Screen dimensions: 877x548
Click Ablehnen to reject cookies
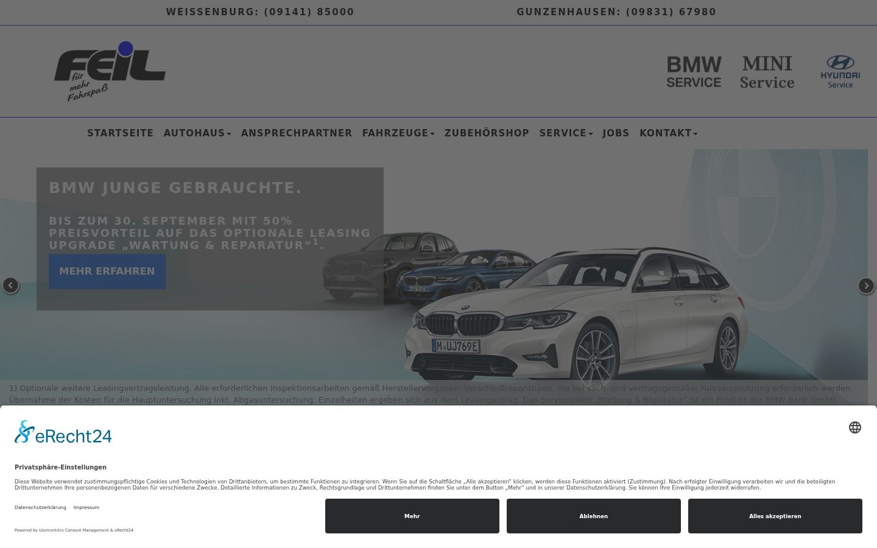tap(594, 516)
